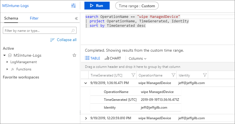Filter the TimeGenerated [UTC] column
Screen dimensions: 235x124
(133, 75)
